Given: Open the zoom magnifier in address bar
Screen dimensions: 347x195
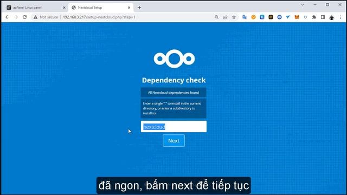Looking at the screenshot, I should click(x=216, y=17).
